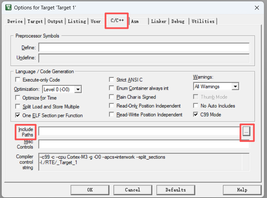Go to the Listing tab

point(77,21)
